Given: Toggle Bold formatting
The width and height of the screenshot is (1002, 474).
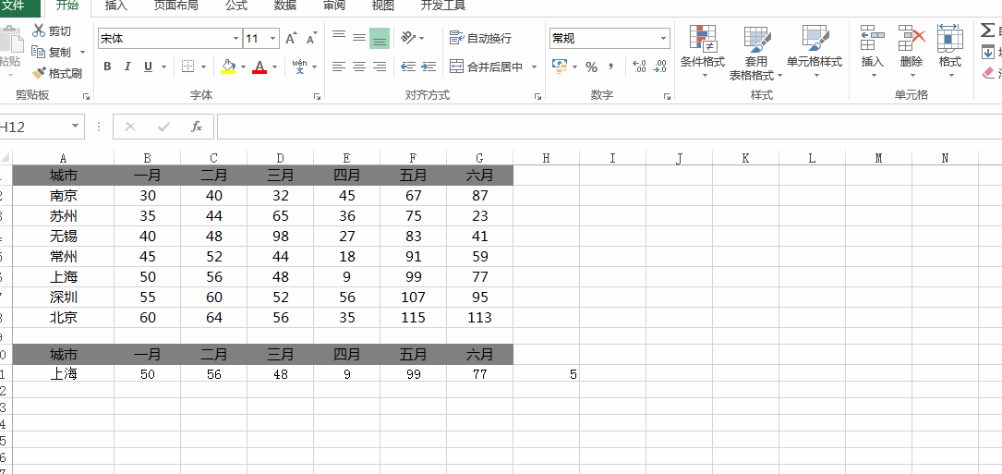Looking at the screenshot, I should coord(107,67).
